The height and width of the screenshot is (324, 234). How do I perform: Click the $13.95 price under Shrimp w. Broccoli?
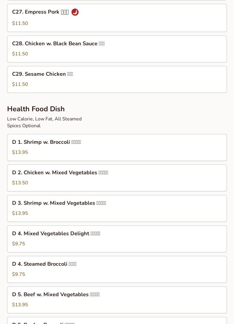[20, 152]
